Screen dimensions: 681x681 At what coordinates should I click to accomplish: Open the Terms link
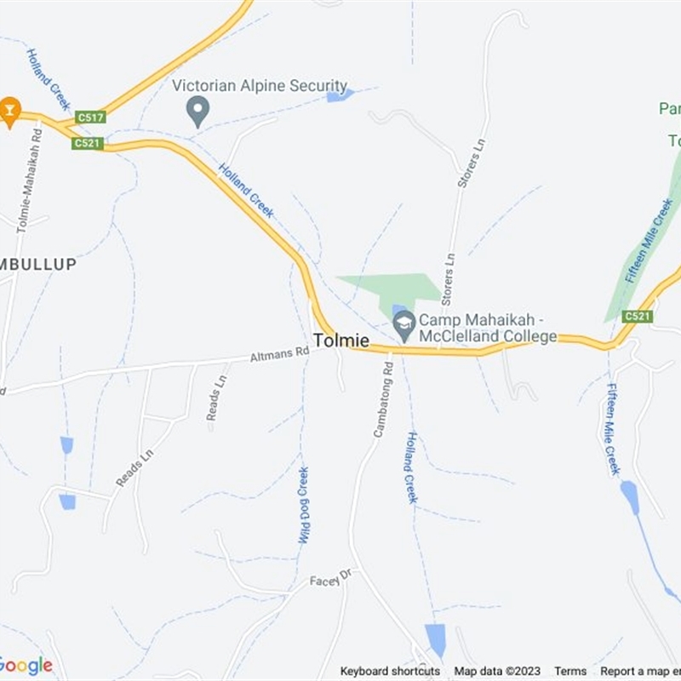570,671
